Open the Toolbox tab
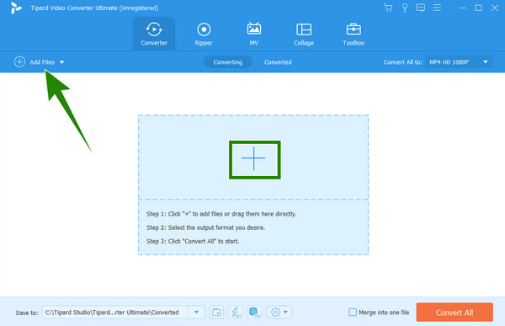This screenshot has width=505, height=326. 353,35
